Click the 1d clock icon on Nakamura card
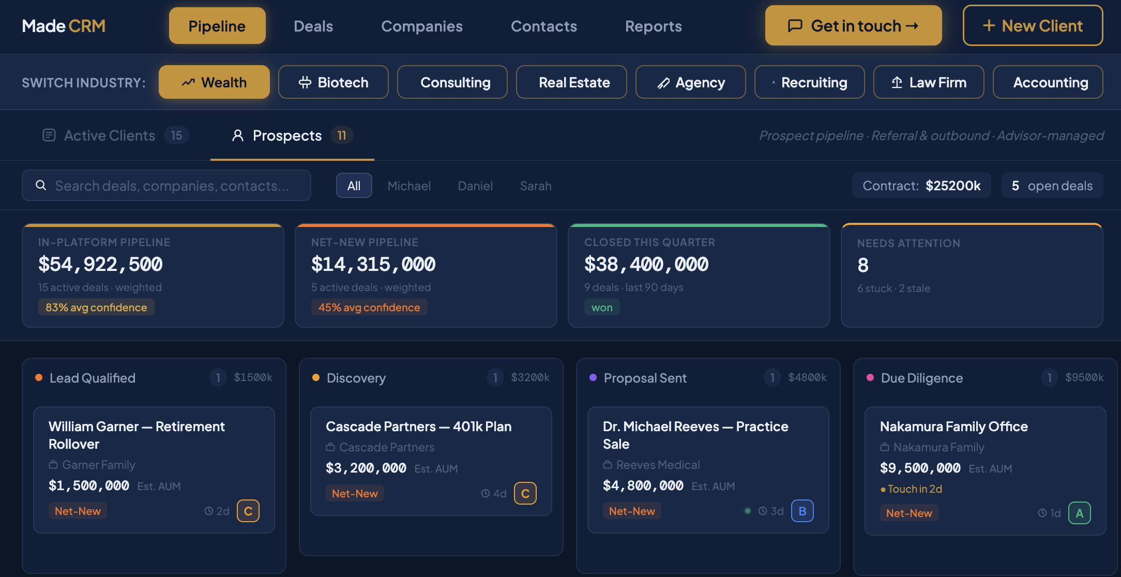The width and height of the screenshot is (1121, 577). click(x=1042, y=513)
